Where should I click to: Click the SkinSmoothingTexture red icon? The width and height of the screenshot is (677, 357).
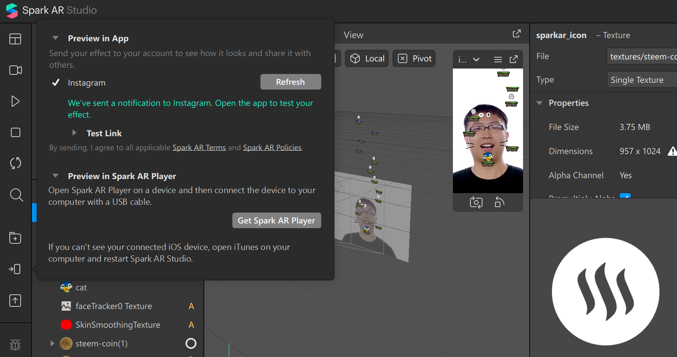point(66,325)
